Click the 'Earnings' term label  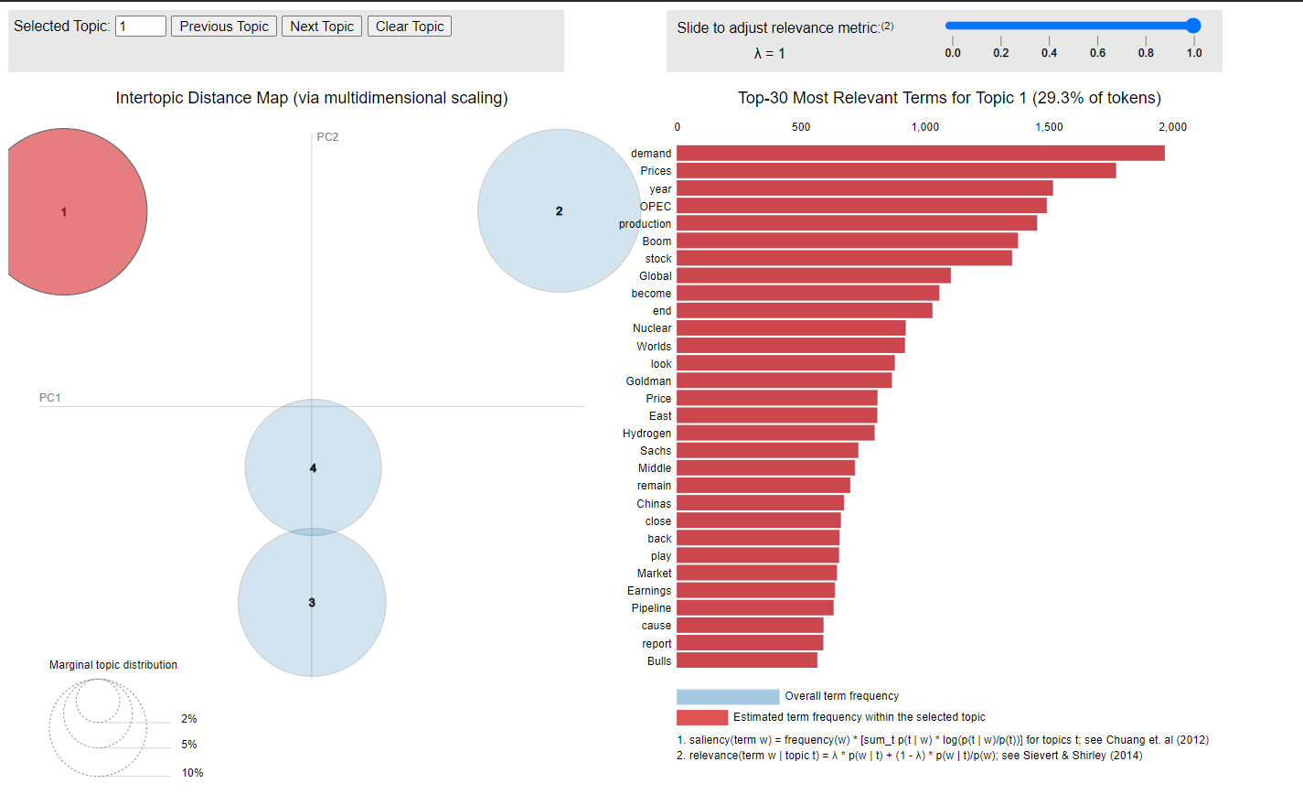tap(649, 590)
